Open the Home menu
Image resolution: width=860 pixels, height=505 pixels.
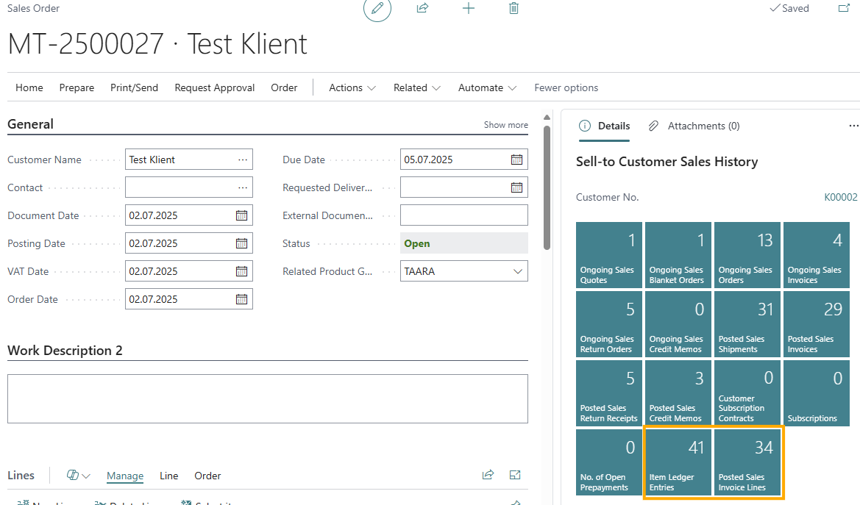[x=29, y=87]
